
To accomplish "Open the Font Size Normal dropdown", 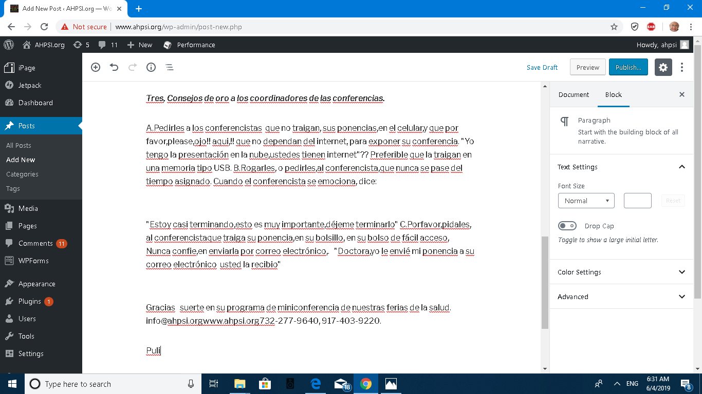I will pyautogui.click(x=586, y=201).
